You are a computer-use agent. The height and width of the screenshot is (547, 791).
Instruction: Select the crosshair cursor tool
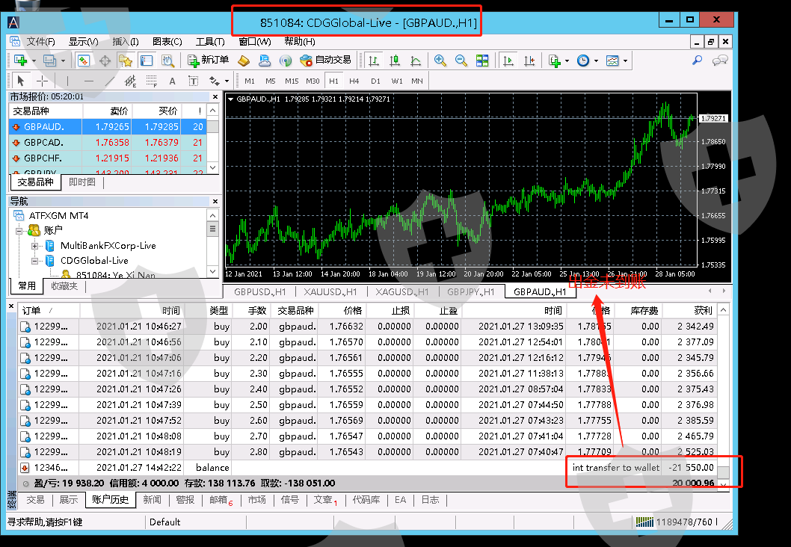click(x=43, y=81)
